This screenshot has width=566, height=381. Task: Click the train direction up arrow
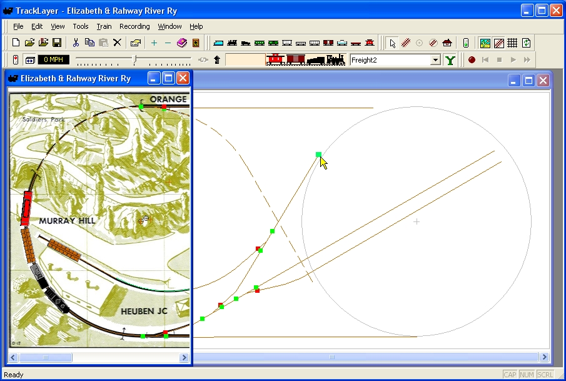pyautogui.click(x=217, y=60)
